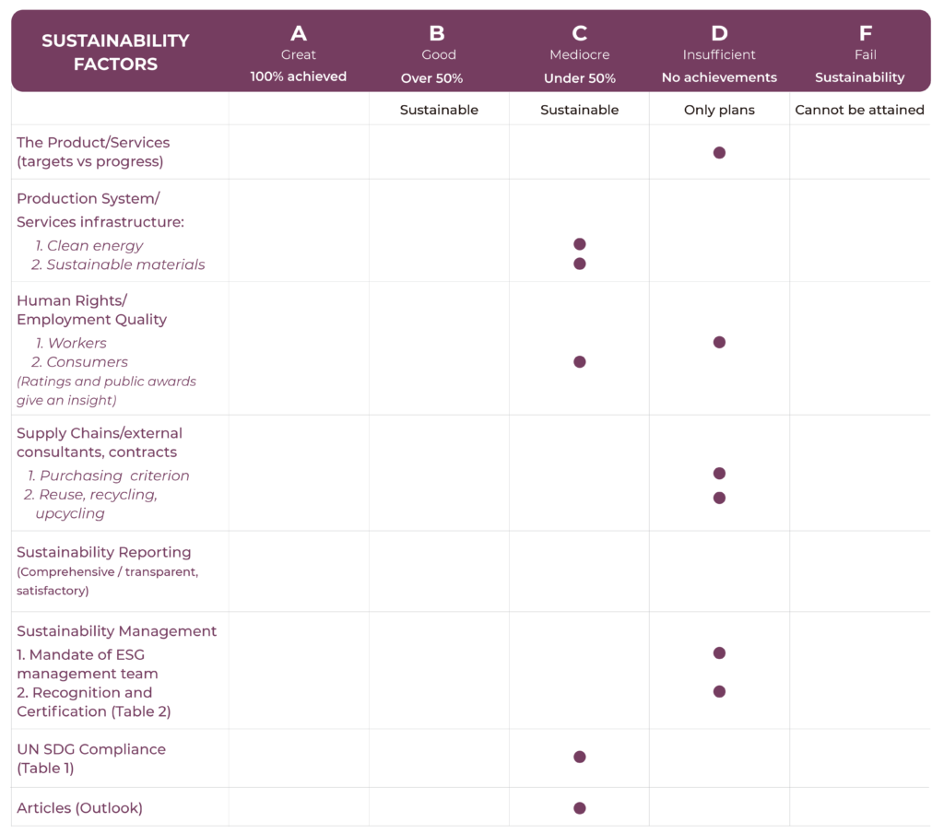The width and height of the screenshot is (944, 834).
Task: Click the 'Supply Chains/external consultants, contracts' label
Action: [100, 442]
